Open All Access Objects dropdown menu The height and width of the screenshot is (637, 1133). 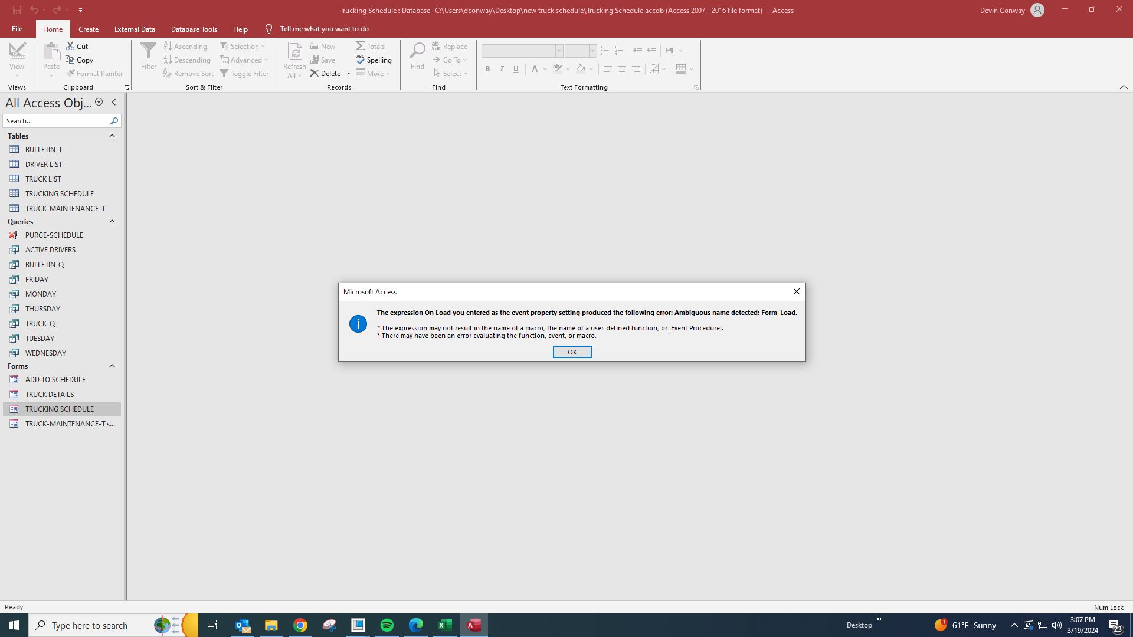click(x=99, y=103)
